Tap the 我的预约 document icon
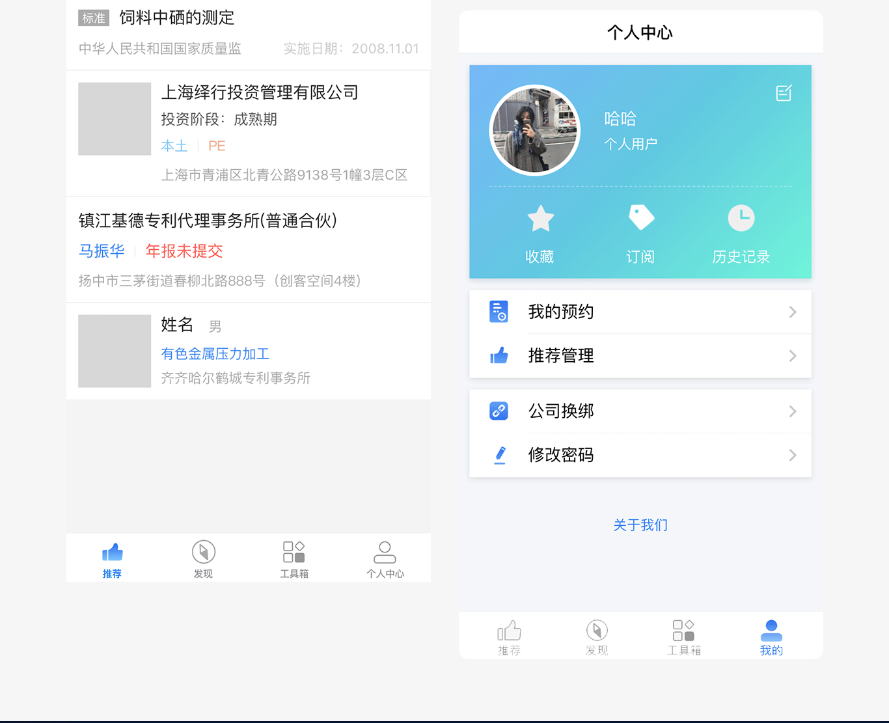 point(499,312)
